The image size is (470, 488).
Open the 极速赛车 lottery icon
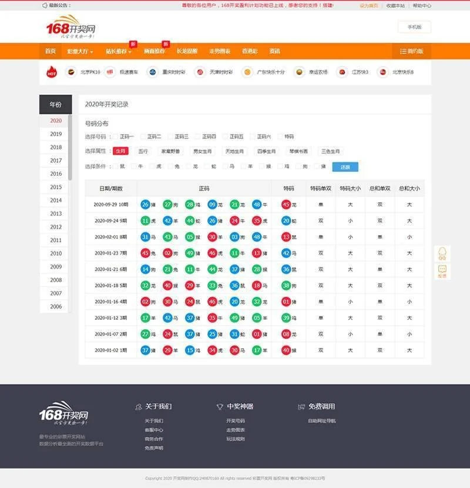[x=110, y=72]
